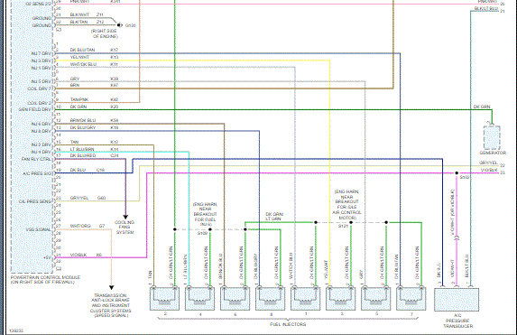Click the 'LT BLU/BRN K14' wire label

point(94,150)
